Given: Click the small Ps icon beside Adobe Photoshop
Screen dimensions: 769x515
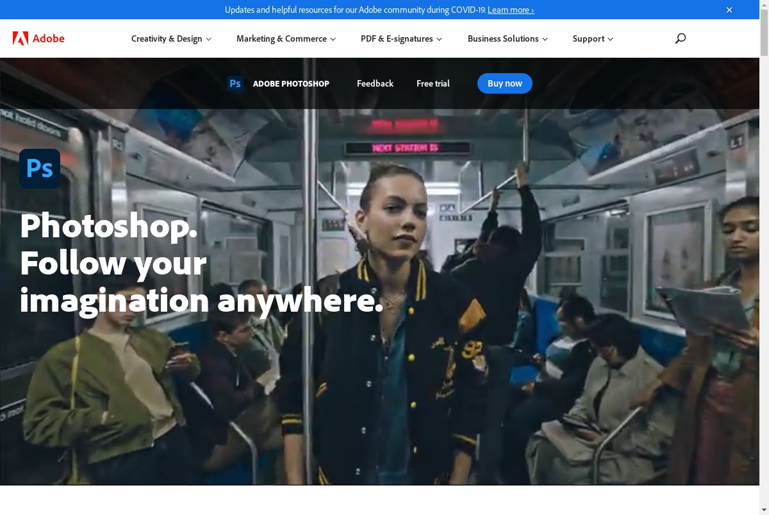Looking at the screenshot, I should pyautogui.click(x=235, y=83).
